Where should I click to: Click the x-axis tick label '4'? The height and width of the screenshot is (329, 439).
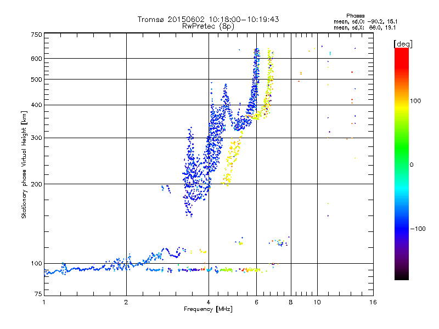tap(209, 302)
